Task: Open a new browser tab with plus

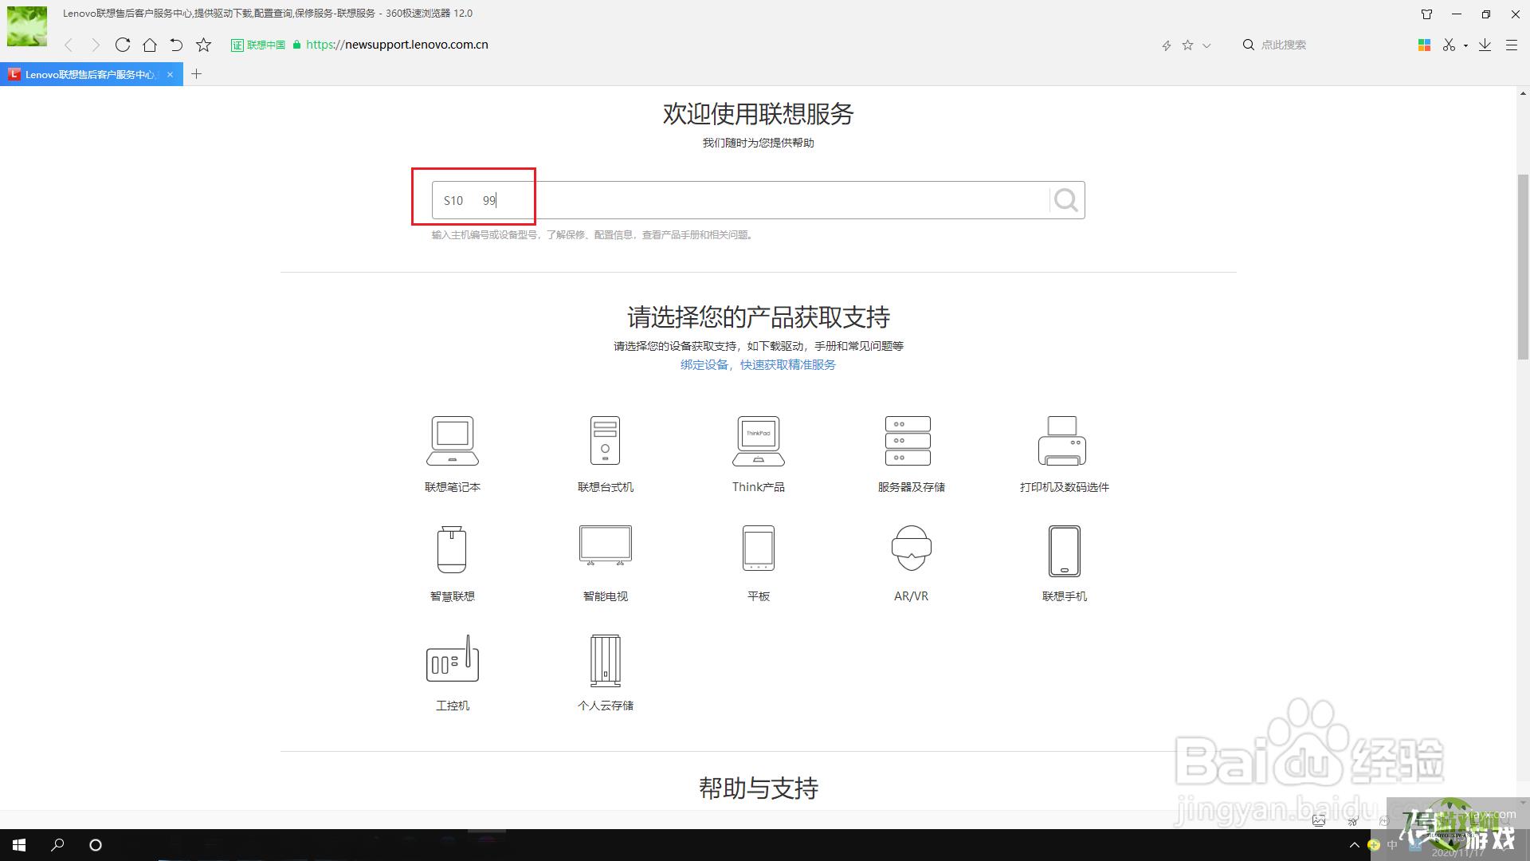Action: [x=197, y=74]
